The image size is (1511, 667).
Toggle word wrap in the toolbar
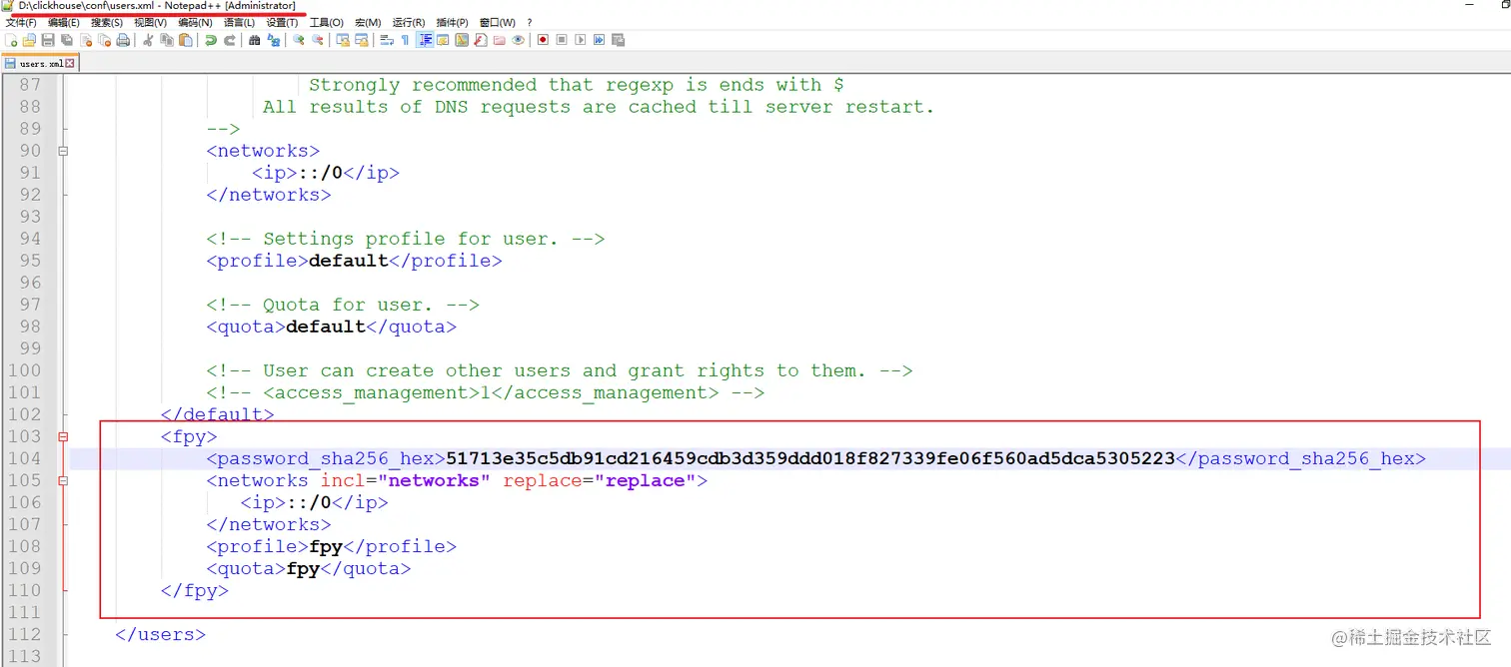click(x=386, y=40)
